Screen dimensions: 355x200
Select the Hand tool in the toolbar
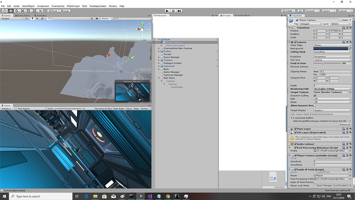(5, 11)
